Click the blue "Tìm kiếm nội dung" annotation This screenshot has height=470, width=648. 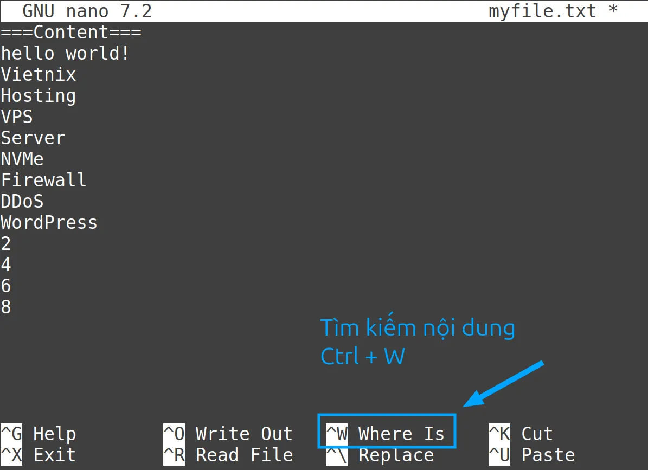point(418,329)
